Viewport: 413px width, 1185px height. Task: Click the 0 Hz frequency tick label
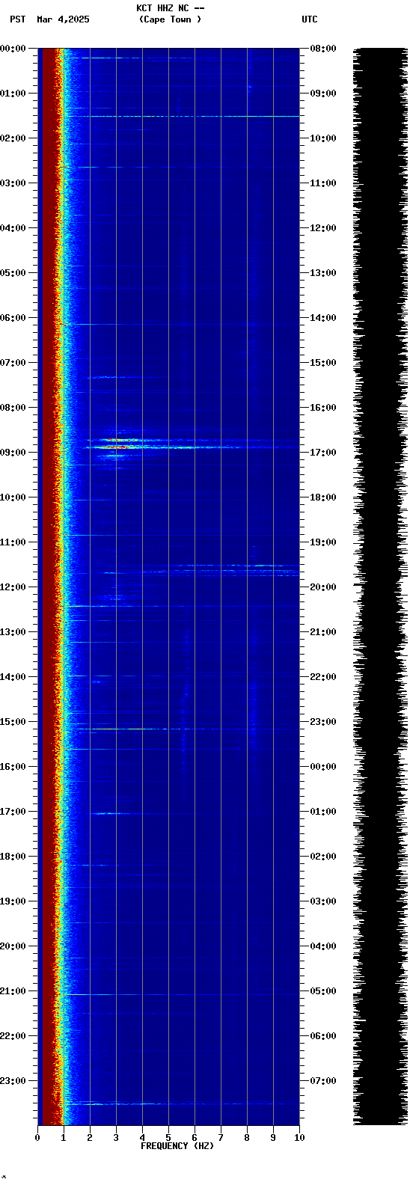(37, 1138)
